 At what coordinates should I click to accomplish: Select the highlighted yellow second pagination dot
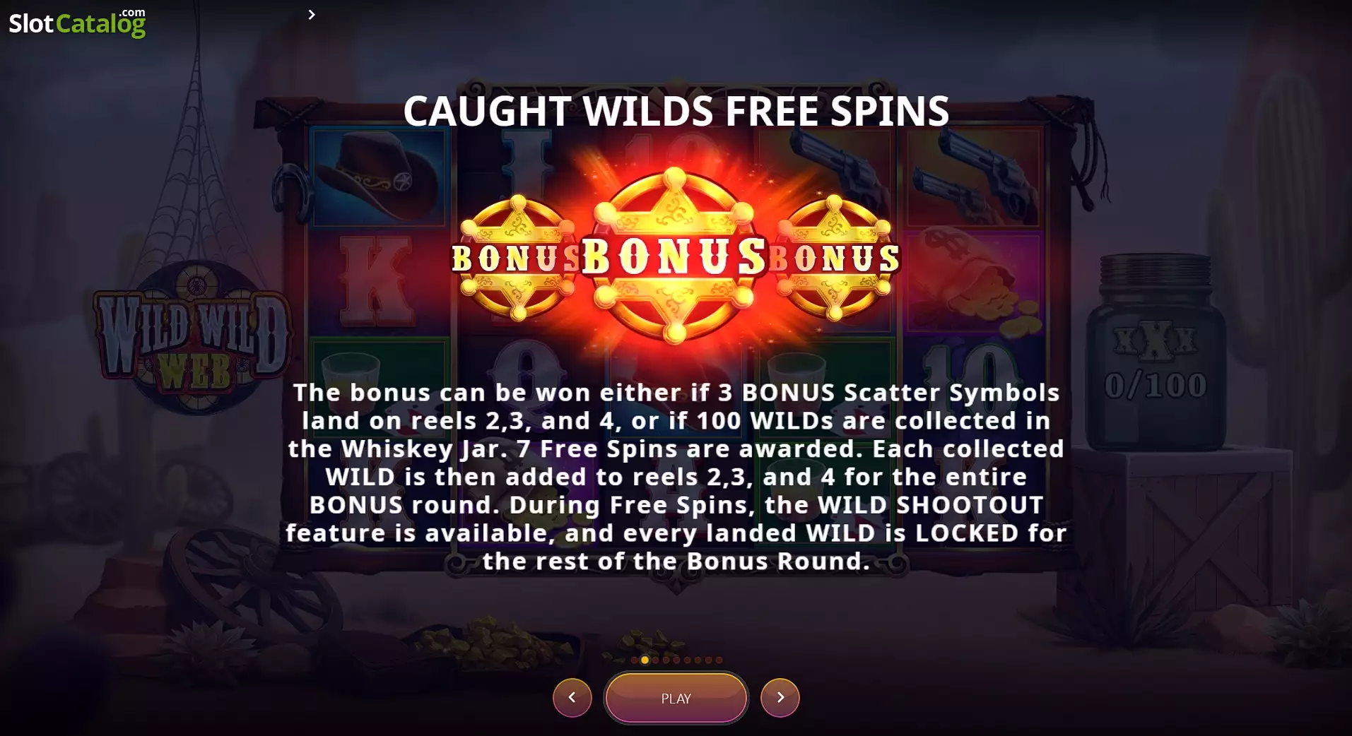point(645,660)
